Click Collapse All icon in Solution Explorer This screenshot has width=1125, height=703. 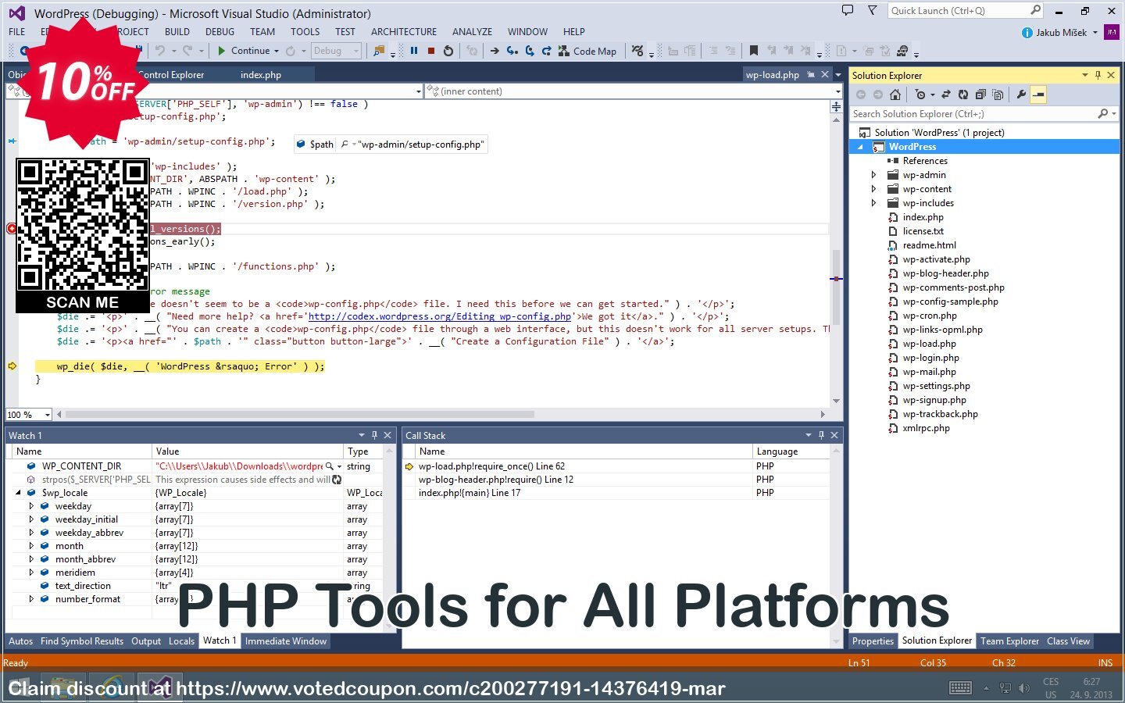pos(980,95)
